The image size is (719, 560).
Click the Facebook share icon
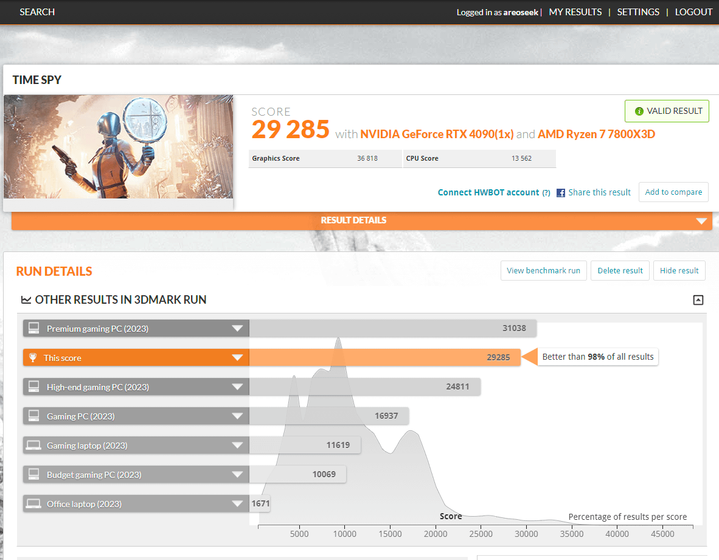(560, 193)
